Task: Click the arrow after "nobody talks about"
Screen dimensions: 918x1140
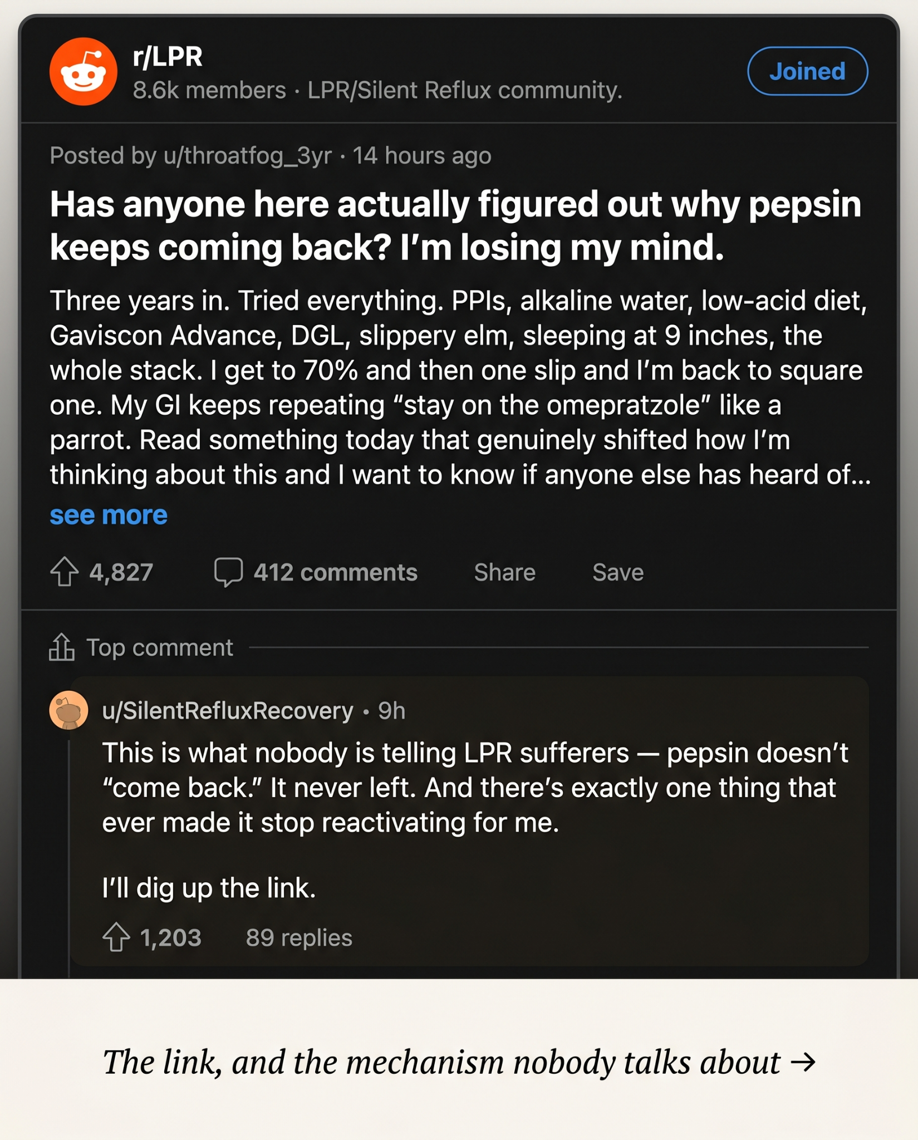Action: tap(803, 1063)
